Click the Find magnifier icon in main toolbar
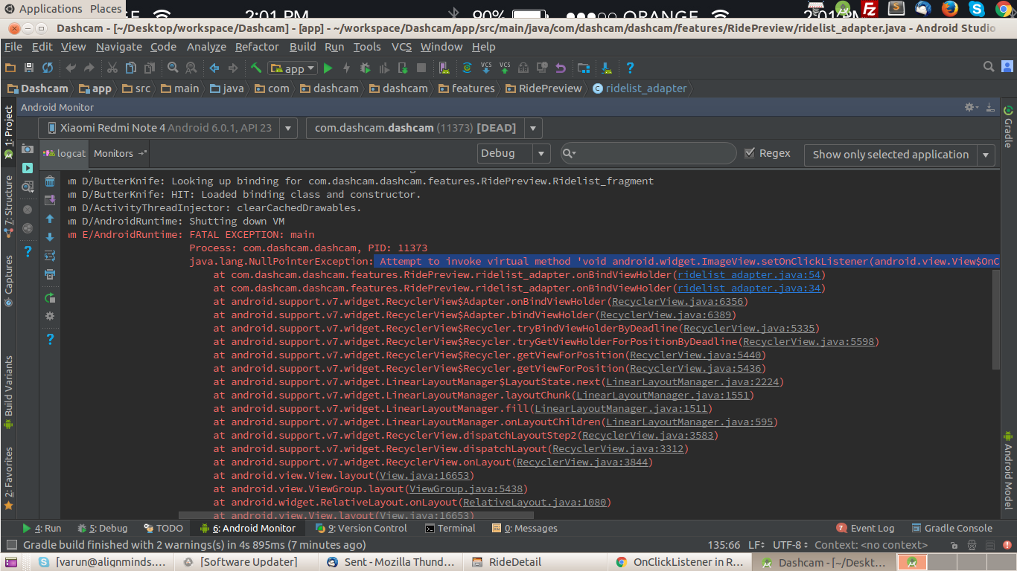Viewport: 1017px width, 571px height. (173, 68)
